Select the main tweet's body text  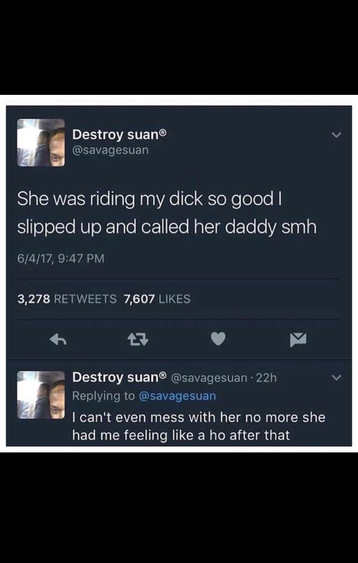(x=167, y=213)
